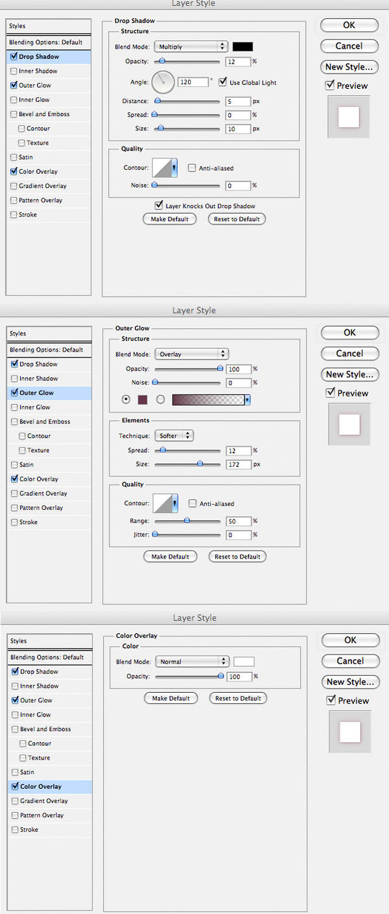Click the Outer Glow Range field showing 50
This screenshot has height=914, width=389.
239,521
